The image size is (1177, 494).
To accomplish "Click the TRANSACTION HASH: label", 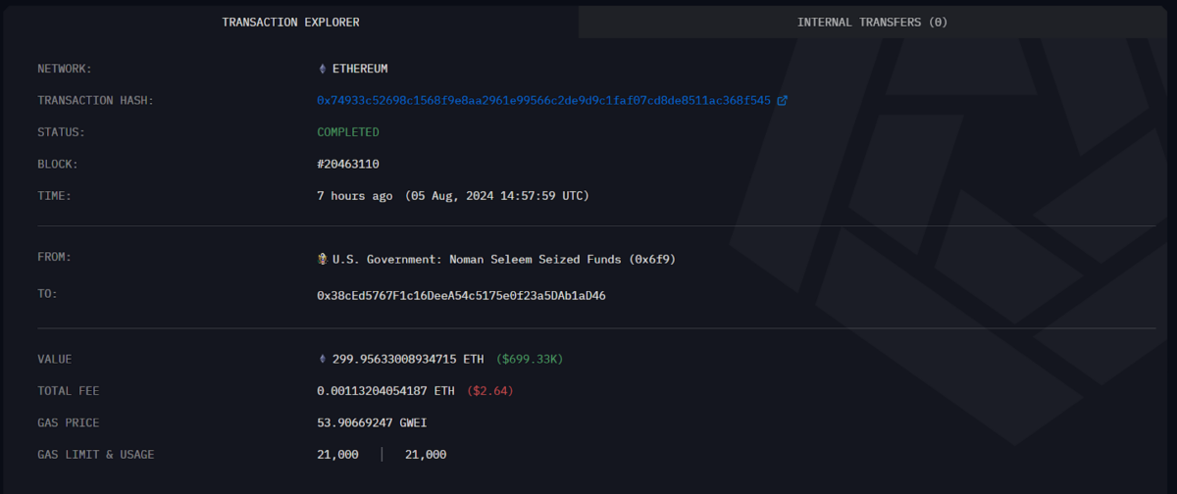I will coord(96,101).
